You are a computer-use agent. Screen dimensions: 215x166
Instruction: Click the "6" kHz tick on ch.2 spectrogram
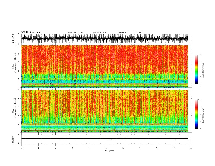pyautogui.click(x=19, y=107)
